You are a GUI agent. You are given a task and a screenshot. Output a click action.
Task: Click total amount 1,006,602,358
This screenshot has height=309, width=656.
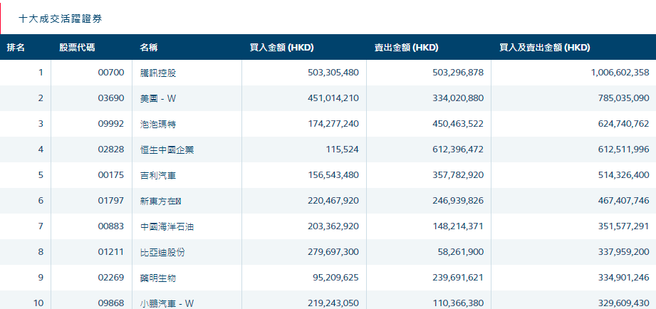[x=620, y=73]
